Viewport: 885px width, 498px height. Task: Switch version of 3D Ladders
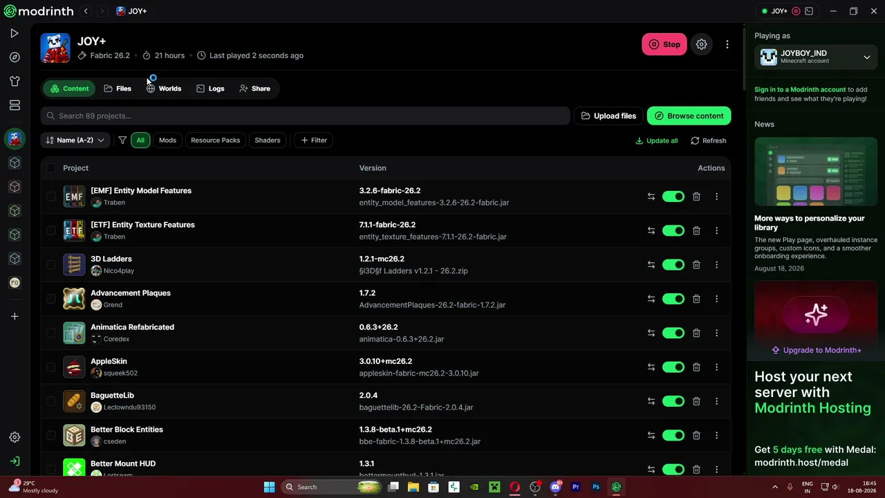[x=651, y=265]
